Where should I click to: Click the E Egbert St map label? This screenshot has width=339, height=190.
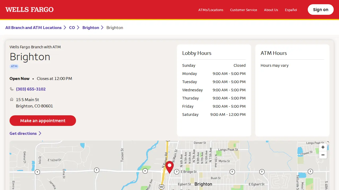click(257, 184)
